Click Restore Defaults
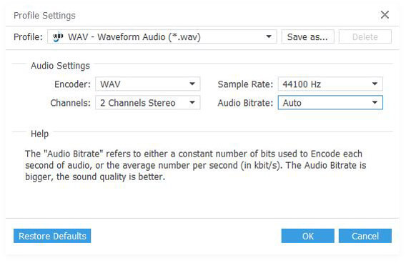406x263 pixels. click(x=52, y=236)
